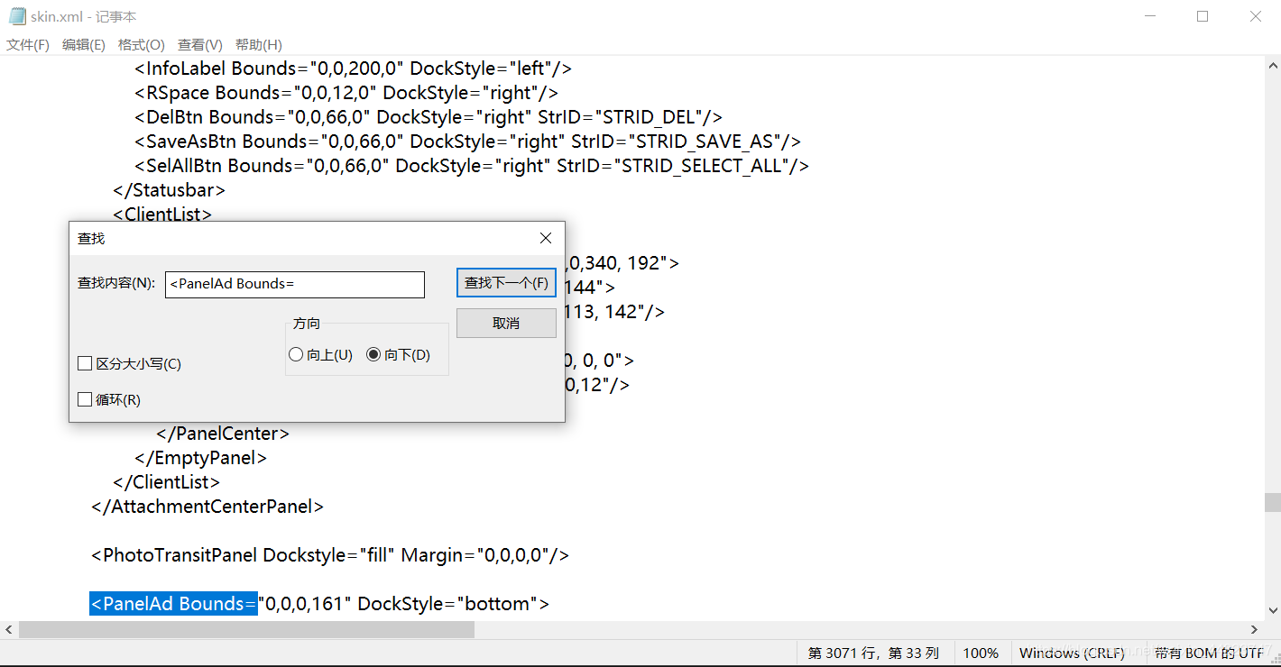The width and height of the screenshot is (1281, 667).
Task: Open the 文件(F) menu
Action: pos(28,44)
